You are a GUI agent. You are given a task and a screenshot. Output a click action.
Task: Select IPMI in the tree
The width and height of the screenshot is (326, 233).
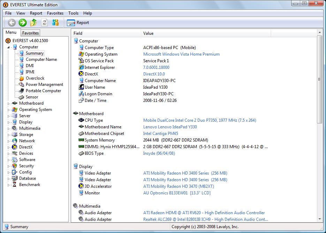(30, 72)
